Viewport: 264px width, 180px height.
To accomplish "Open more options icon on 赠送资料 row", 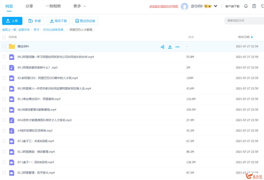I will [x=177, y=47].
